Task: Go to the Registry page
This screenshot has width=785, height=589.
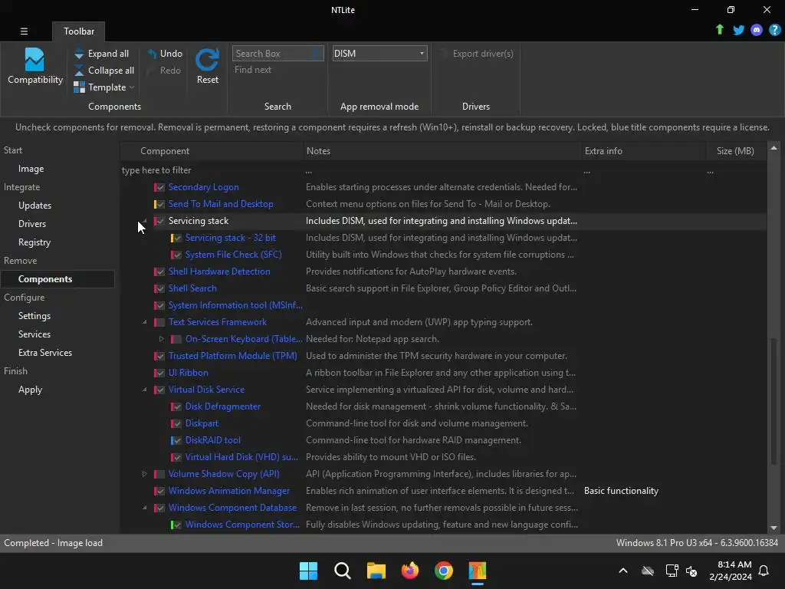Action: point(34,242)
